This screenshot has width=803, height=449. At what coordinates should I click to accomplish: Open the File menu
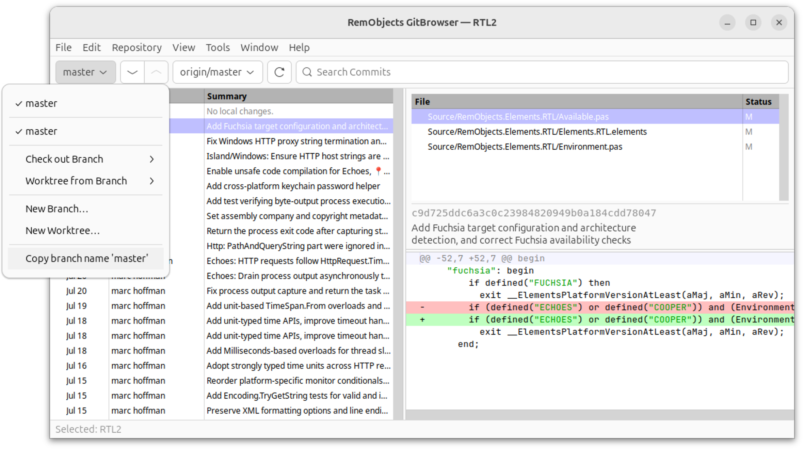tap(64, 48)
